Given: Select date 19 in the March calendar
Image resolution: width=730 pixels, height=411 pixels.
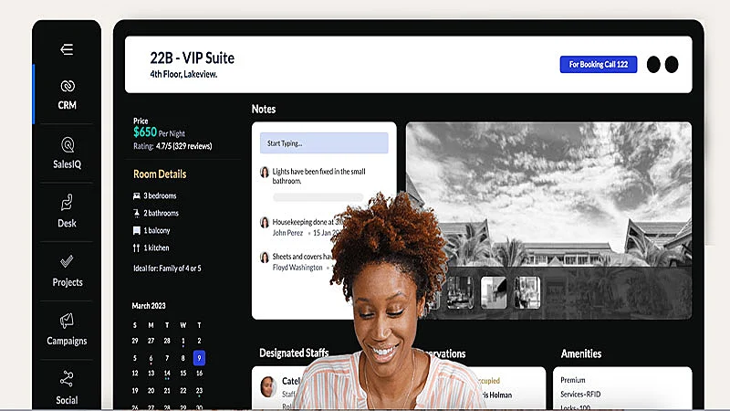Looking at the screenshot, I should [135, 391].
